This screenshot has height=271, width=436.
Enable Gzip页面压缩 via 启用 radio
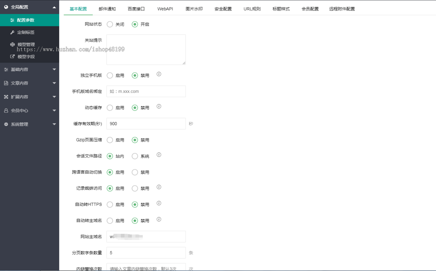point(110,140)
